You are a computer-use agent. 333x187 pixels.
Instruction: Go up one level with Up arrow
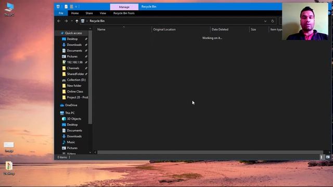(x=76, y=21)
